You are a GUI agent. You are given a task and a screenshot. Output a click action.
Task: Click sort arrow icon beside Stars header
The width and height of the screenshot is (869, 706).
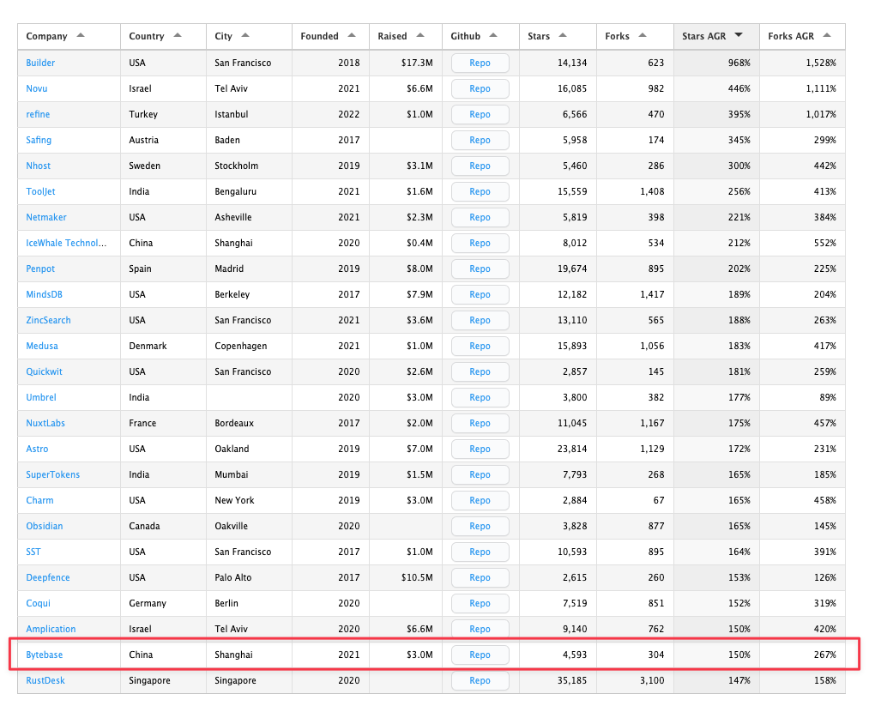pyautogui.click(x=563, y=36)
